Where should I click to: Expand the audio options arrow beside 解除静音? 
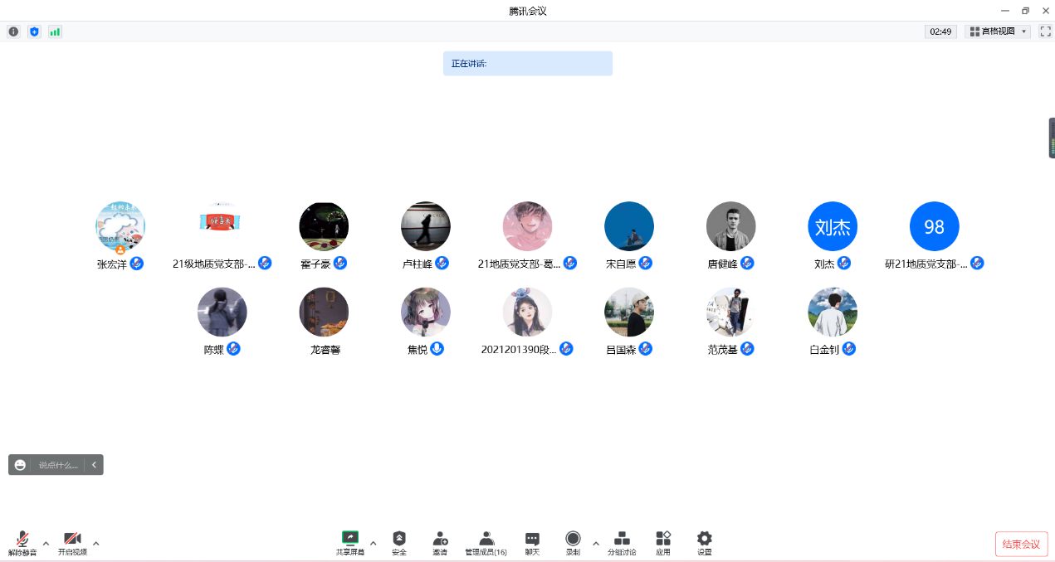point(46,544)
